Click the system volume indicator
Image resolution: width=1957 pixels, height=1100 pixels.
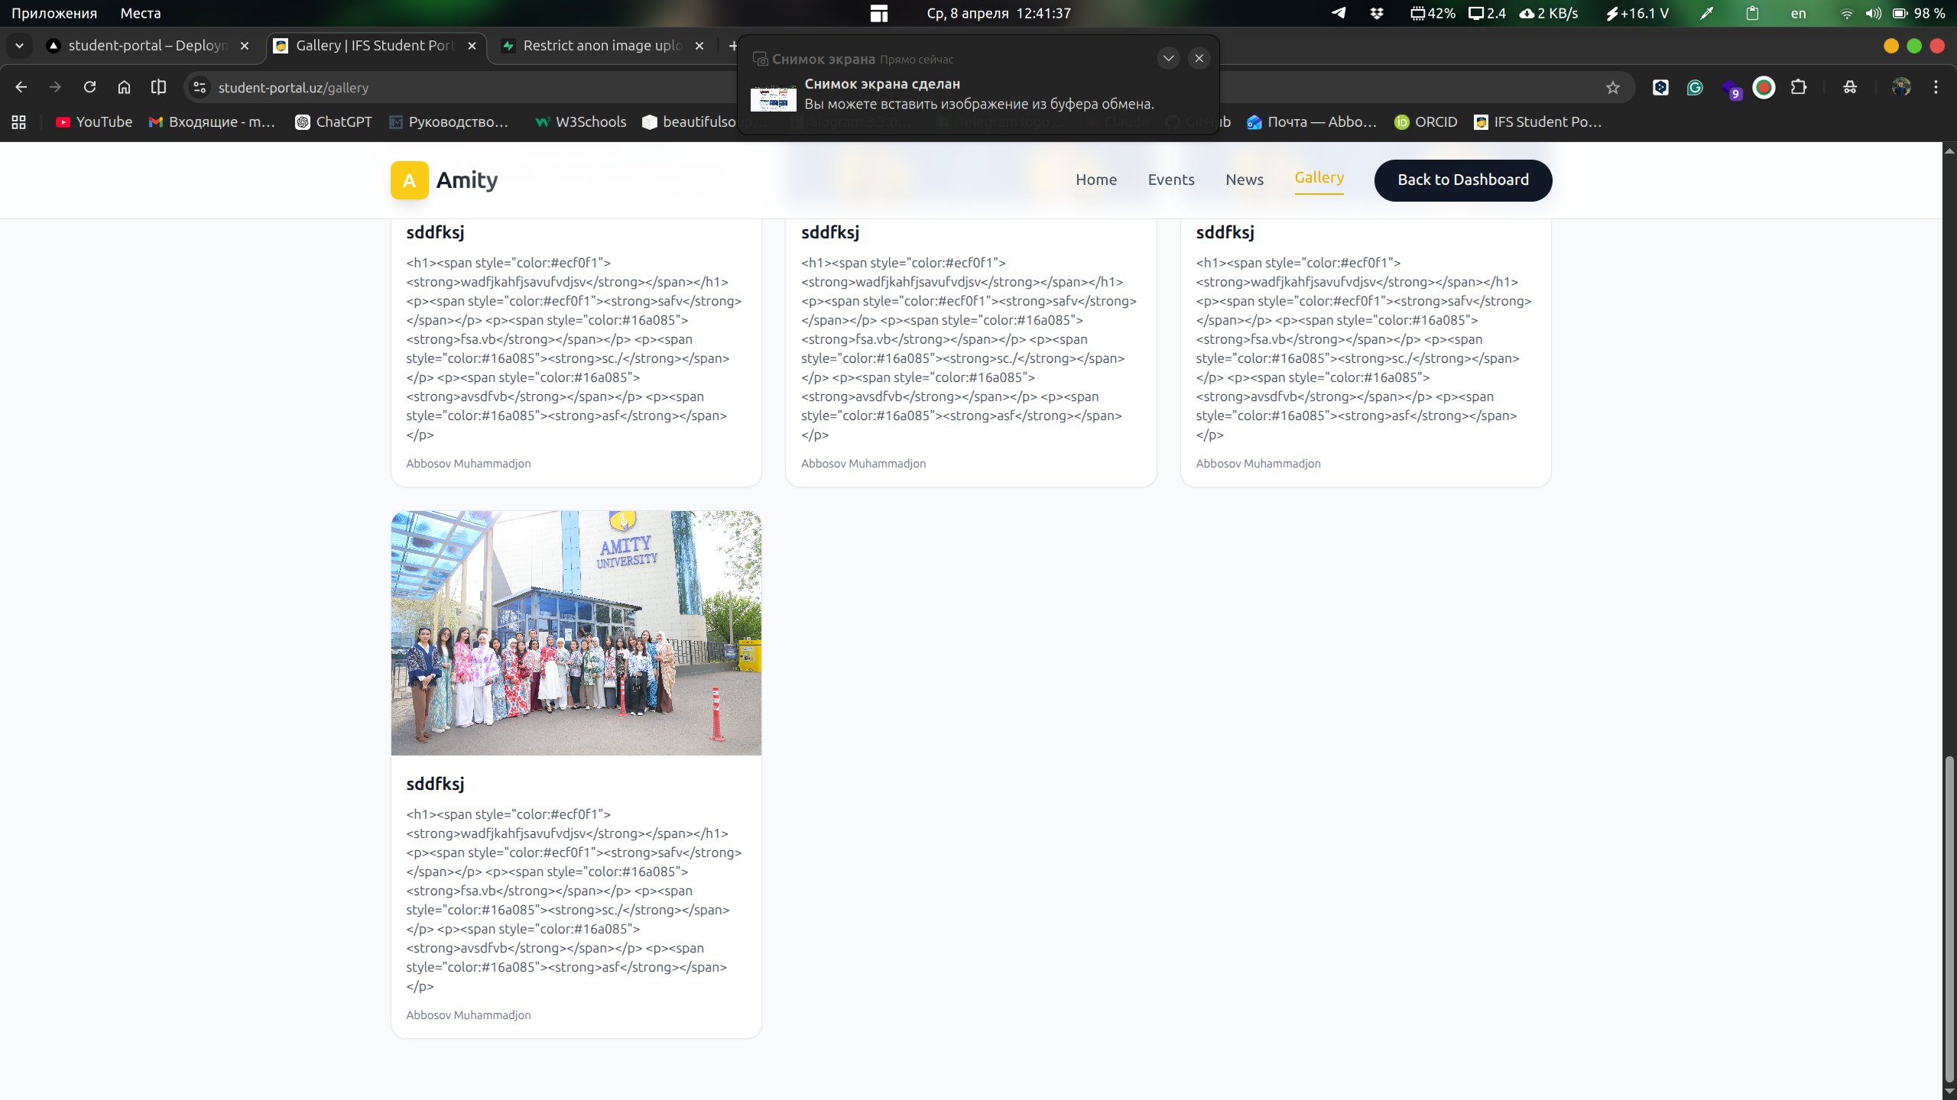tap(1873, 14)
